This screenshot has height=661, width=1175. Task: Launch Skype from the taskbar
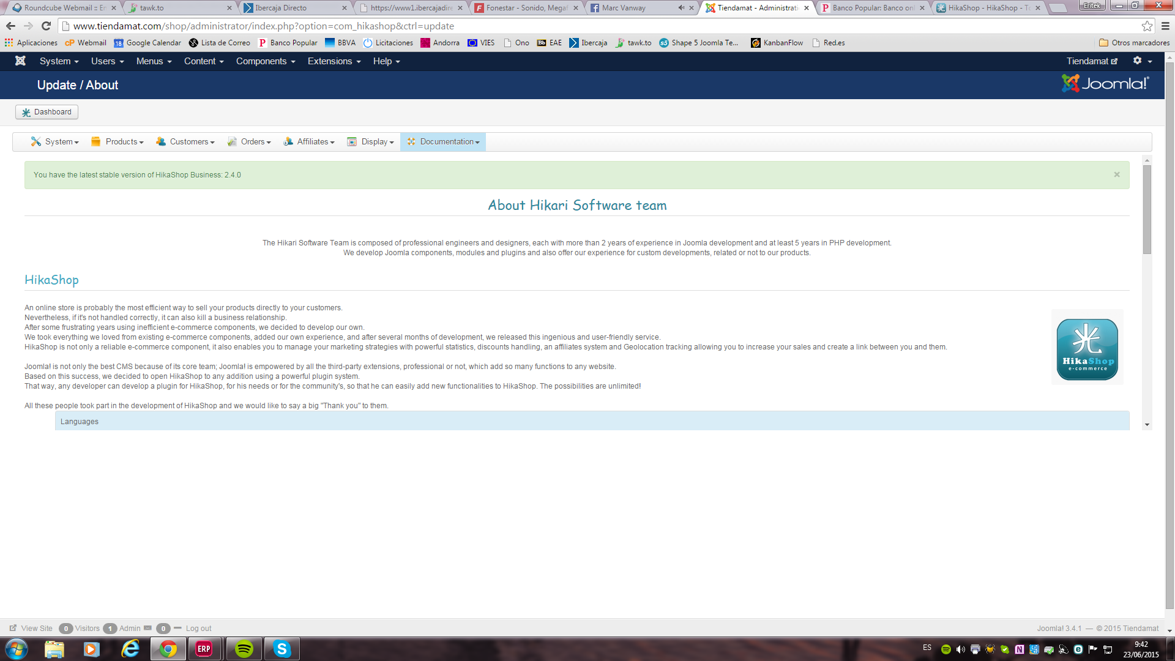[282, 649]
